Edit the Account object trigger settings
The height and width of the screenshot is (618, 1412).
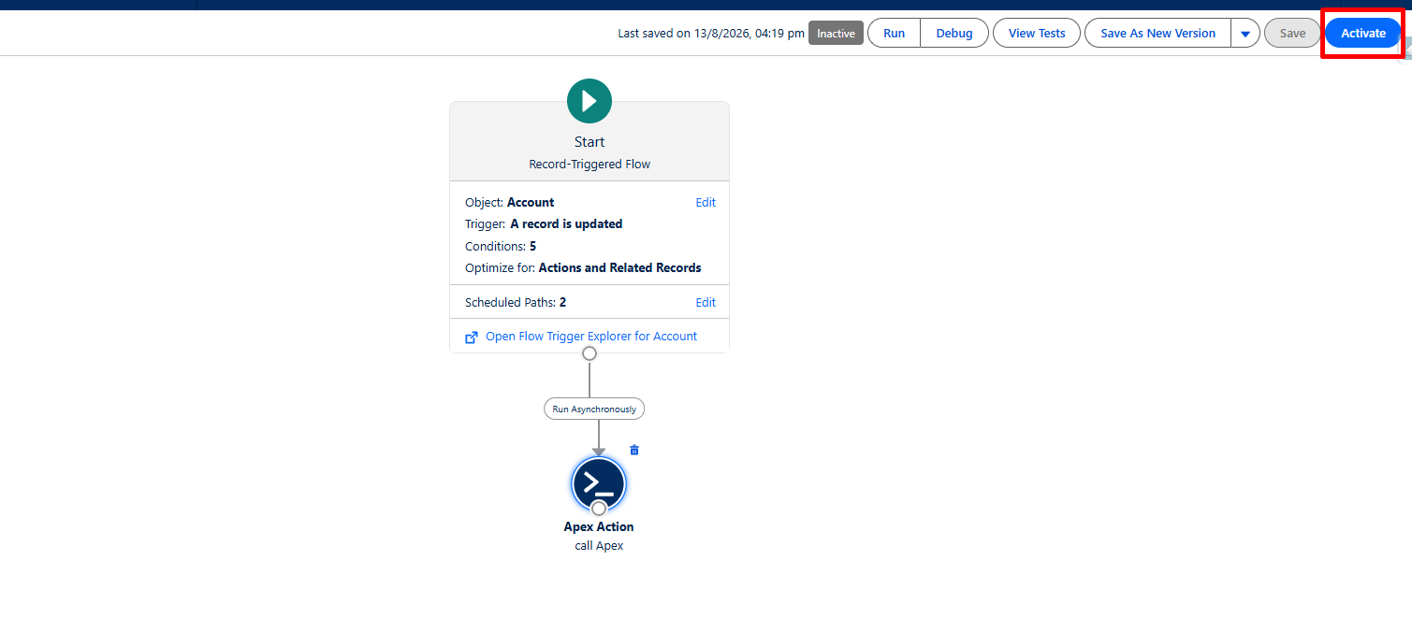pos(706,203)
